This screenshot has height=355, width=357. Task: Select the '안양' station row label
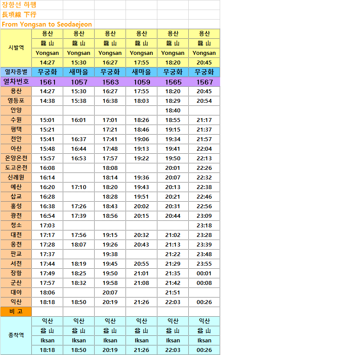16,110
